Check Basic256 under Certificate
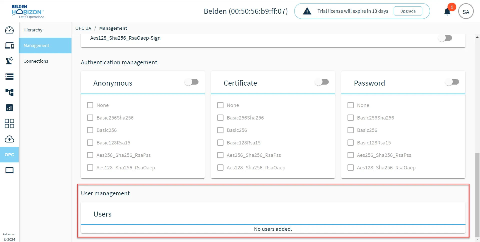480x242 pixels. click(x=220, y=130)
